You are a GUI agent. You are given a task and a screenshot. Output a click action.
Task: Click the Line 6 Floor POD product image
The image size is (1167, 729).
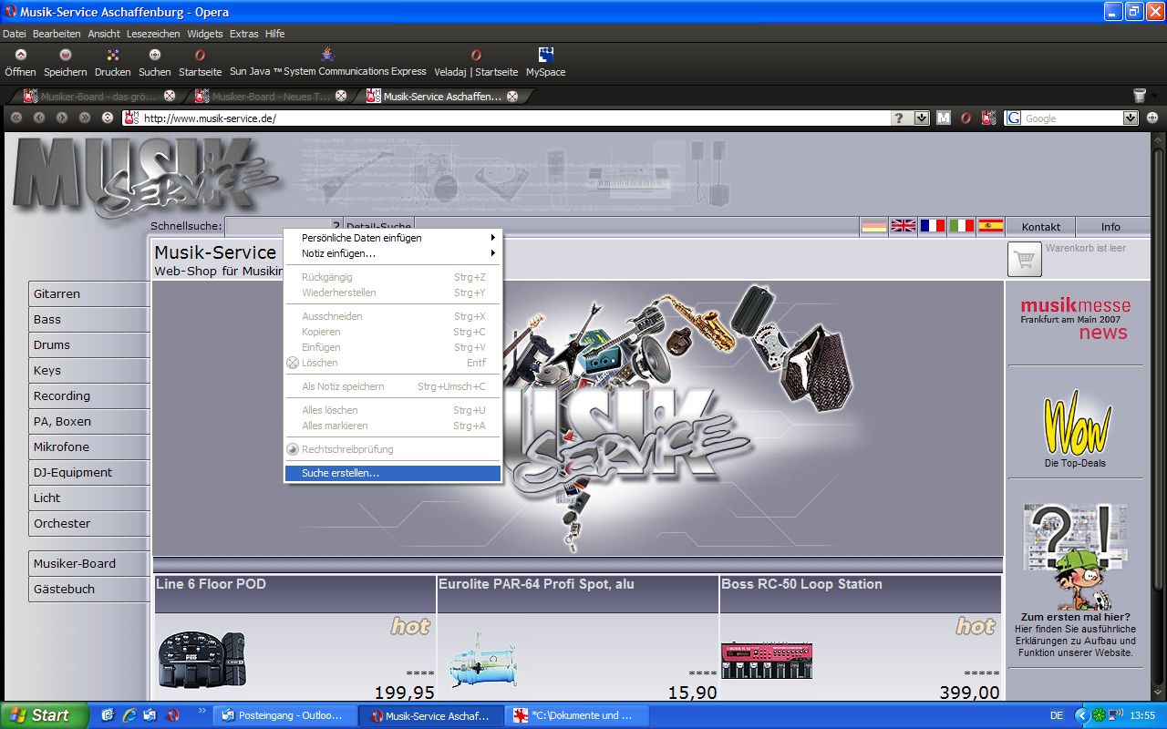(x=201, y=660)
